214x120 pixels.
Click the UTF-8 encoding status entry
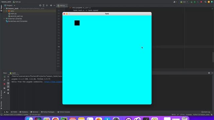click(x=182, y=115)
